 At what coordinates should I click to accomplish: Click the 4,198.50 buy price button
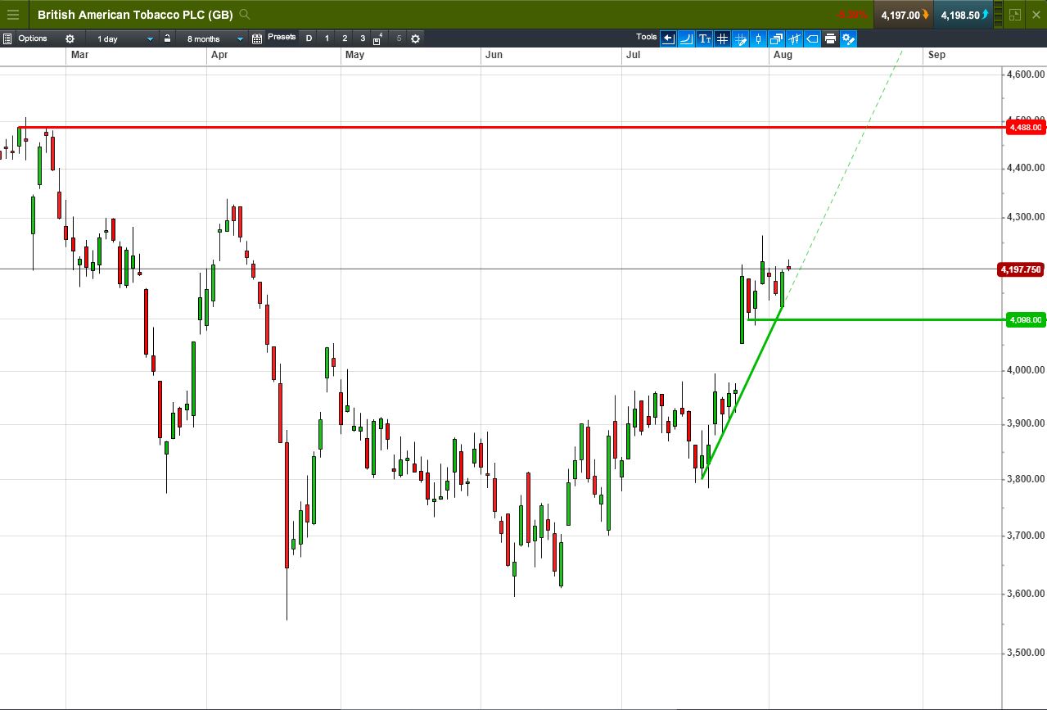point(964,15)
